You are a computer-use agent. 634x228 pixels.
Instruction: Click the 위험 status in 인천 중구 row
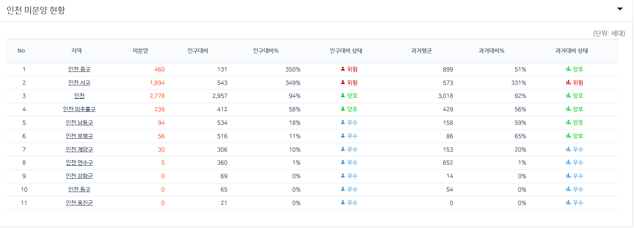[x=353, y=69]
